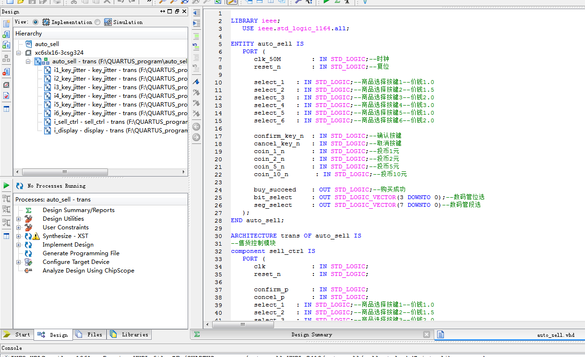Screen dimensions: 585x357
Task: Click the document icon beside auto_sell in Hierarchy
Action: [28, 44]
